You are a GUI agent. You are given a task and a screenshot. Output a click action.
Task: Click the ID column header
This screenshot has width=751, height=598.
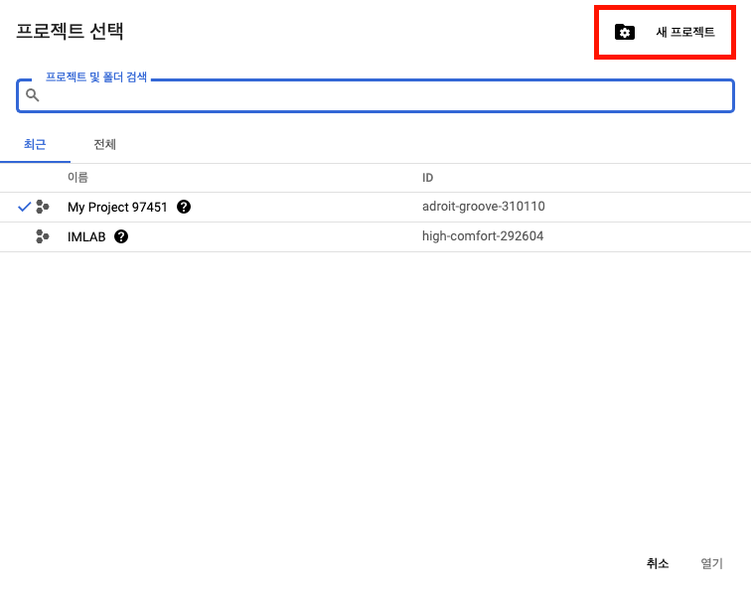pyautogui.click(x=427, y=178)
